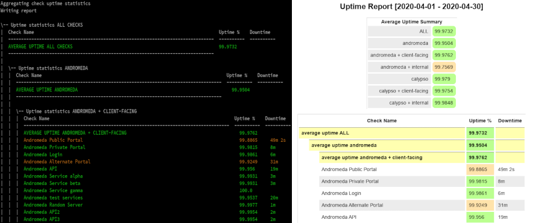Click the 'calypso + client-facing' summary label

[x=404, y=90]
